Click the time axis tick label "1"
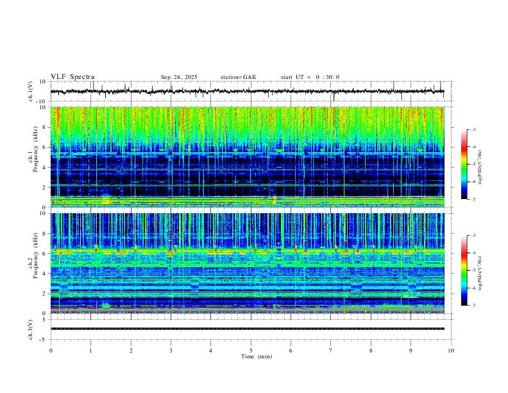The height and width of the screenshot is (393, 508). (x=90, y=351)
